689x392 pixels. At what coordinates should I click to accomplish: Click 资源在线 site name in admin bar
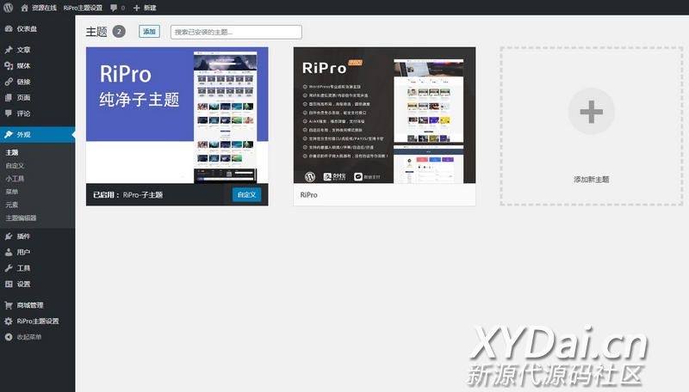click(44, 8)
